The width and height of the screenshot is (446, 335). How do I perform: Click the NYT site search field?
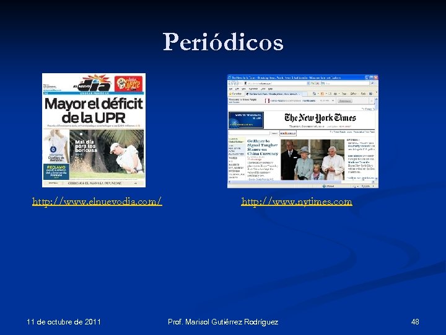click(249, 133)
